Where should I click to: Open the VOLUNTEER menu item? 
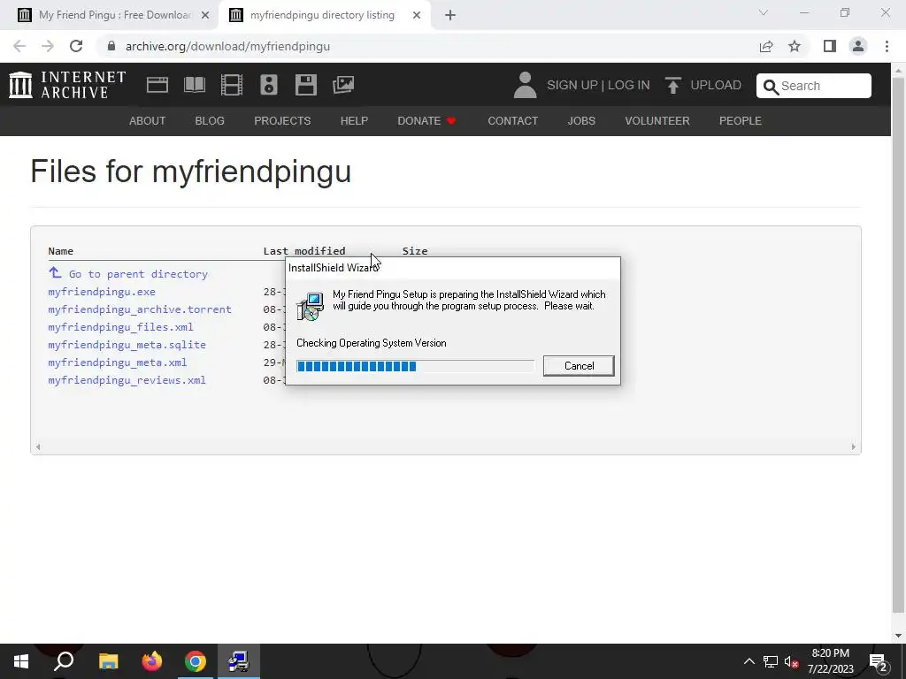click(x=657, y=120)
